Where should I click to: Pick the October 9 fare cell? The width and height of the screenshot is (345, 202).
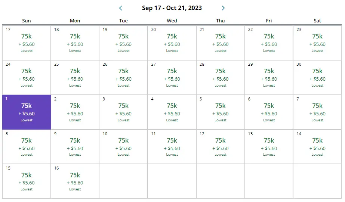[75, 147]
